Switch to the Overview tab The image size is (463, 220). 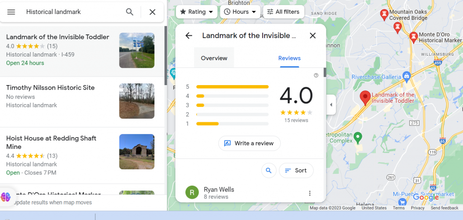click(214, 58)
